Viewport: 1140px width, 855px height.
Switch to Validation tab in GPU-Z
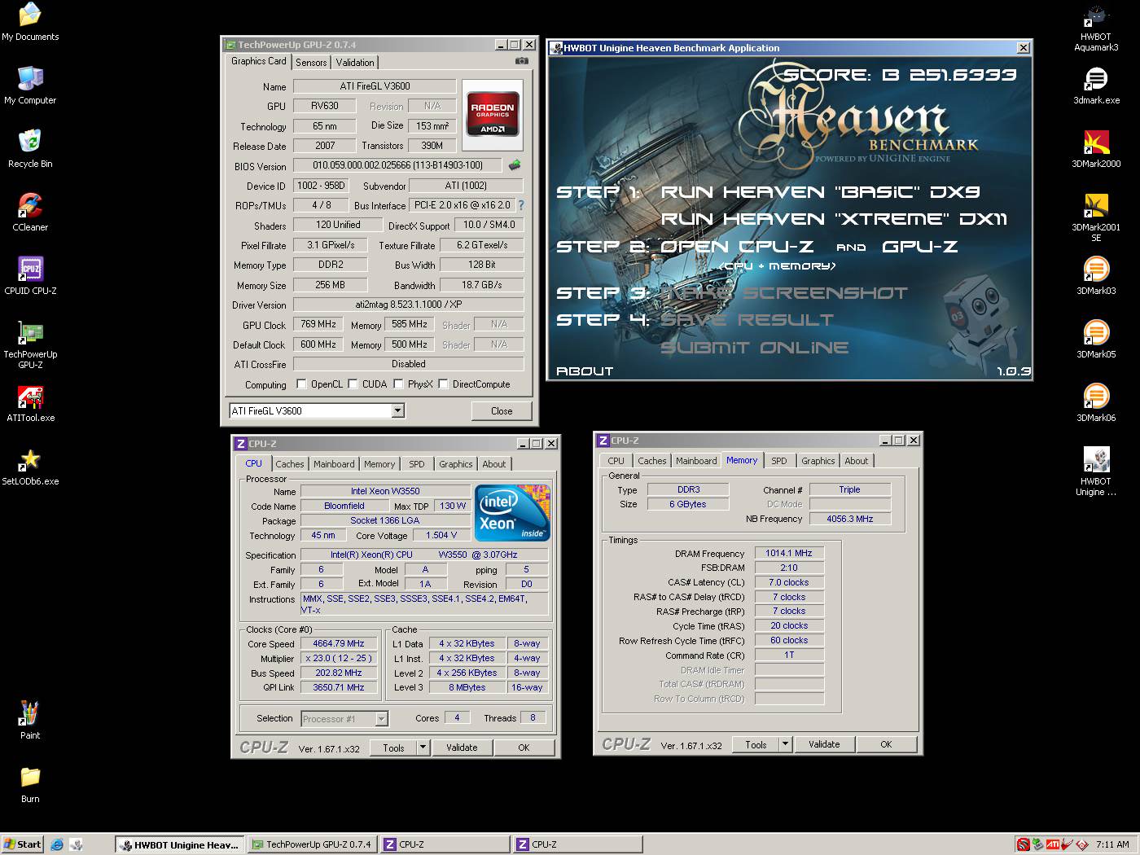pos(355,63)
